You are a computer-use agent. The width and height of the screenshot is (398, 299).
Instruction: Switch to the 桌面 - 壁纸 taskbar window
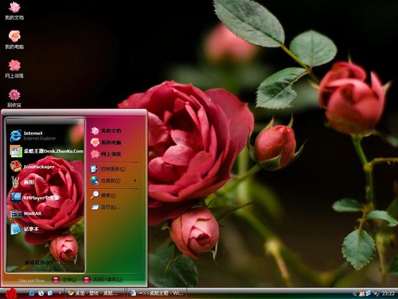[95, 293]
